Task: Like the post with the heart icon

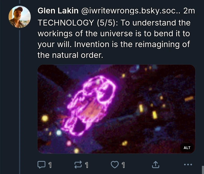Action: point(115,164)
